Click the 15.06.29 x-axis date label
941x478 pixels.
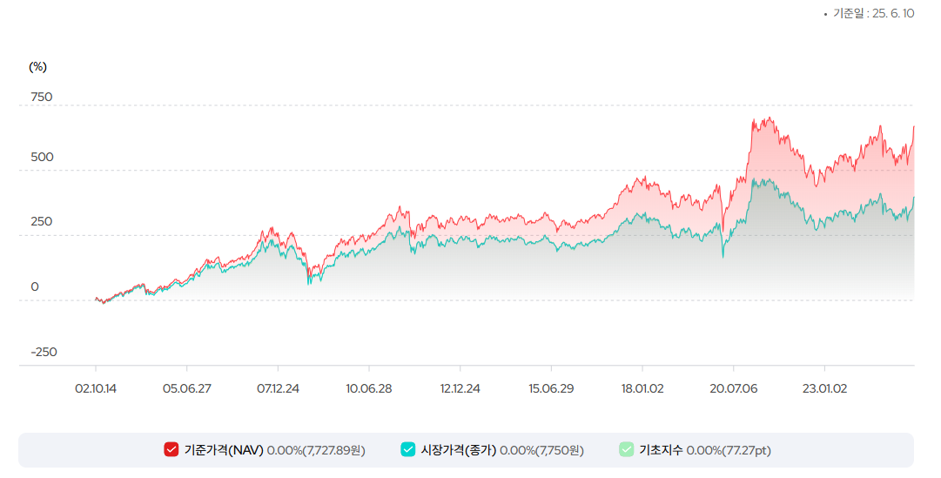pos(551,388)
